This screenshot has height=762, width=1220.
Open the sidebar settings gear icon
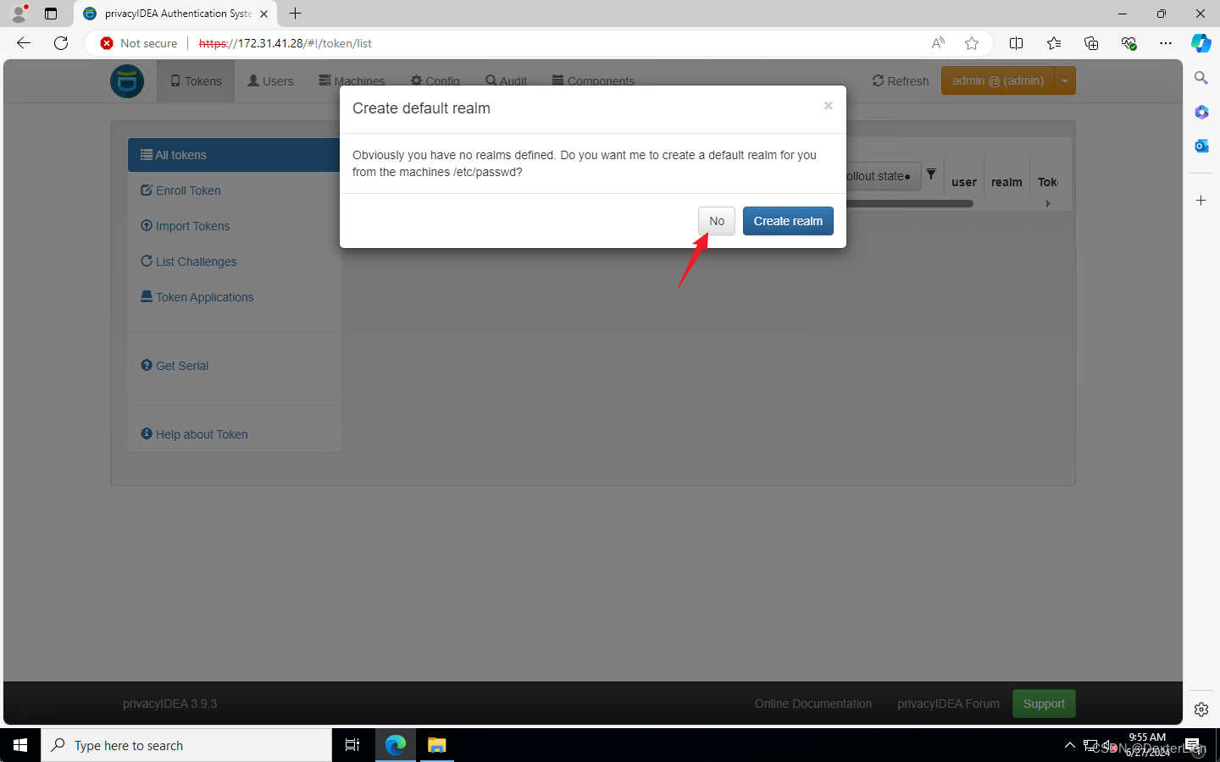(x=1201, y=710)
